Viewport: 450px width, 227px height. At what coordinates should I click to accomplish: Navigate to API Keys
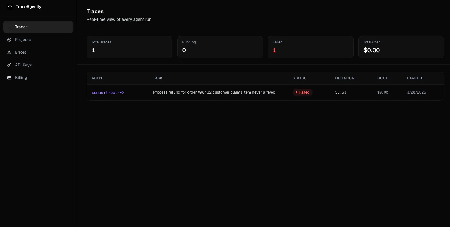point(38,65)
